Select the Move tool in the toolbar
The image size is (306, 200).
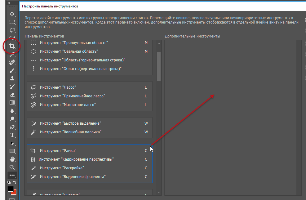coord(12,14)
